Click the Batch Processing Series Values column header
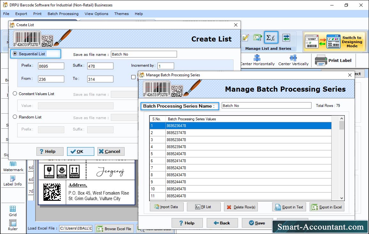This screenshot has height=234, width=369. click(248, 119)
